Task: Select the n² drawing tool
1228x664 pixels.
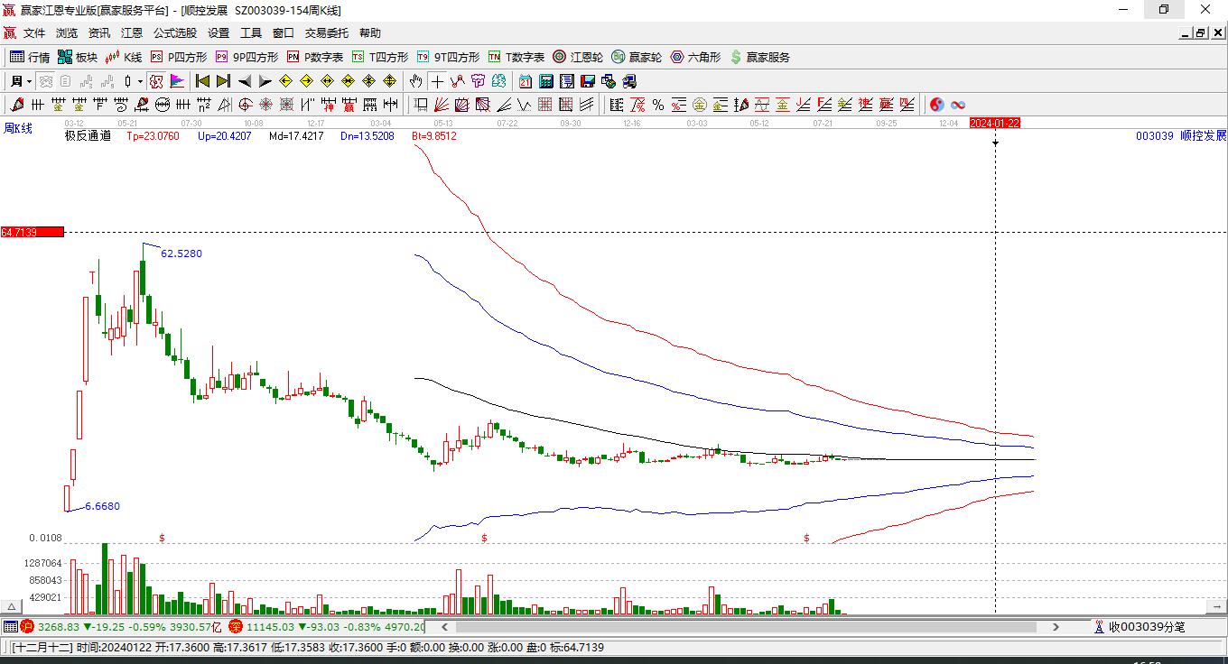Action: pyautogui.click(x=204, y=105)
